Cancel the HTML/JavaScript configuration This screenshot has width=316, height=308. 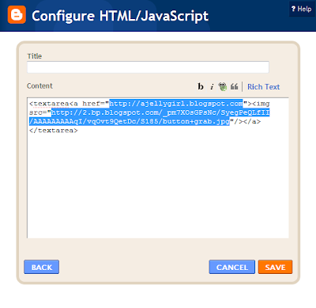pyautogui.click(x=232, y=267)
